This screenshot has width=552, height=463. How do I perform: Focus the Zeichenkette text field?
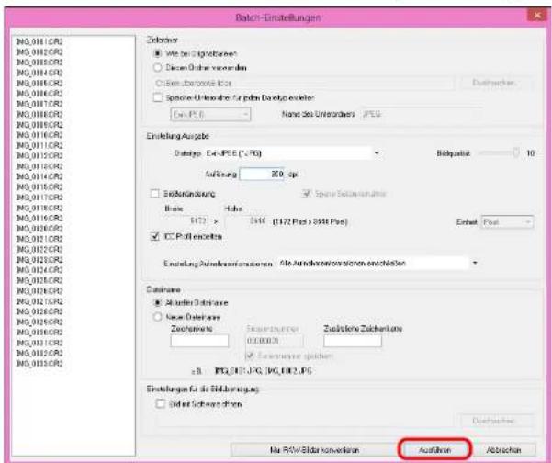point(199,341)
